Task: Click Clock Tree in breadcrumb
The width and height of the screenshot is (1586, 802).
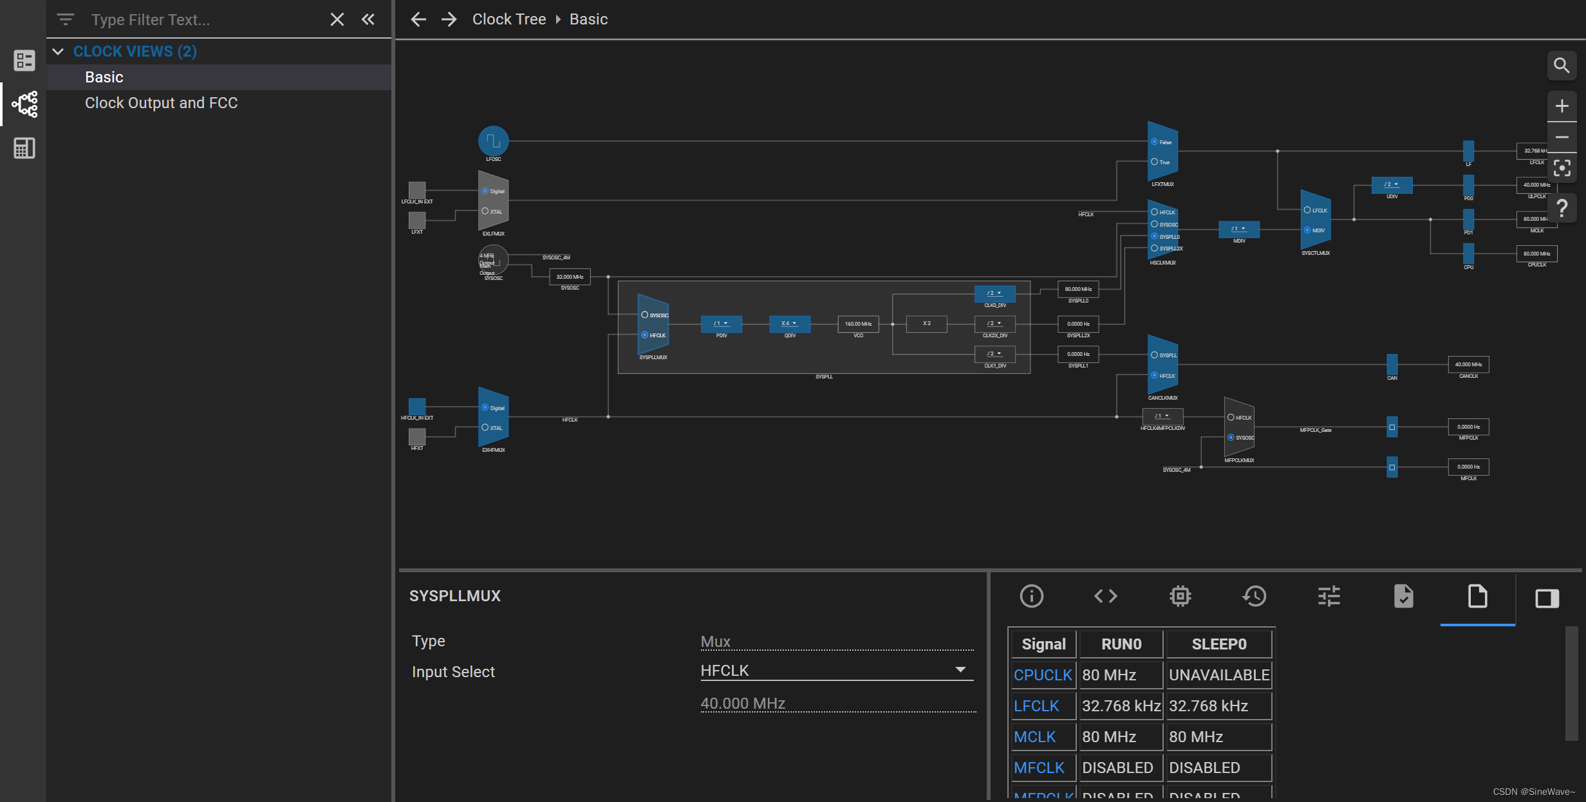Action: 508,19
